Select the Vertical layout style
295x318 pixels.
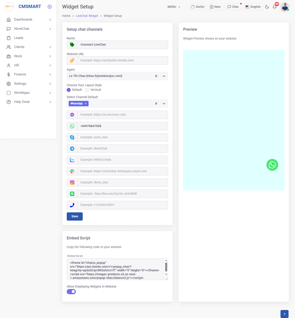tap(87, 90)
